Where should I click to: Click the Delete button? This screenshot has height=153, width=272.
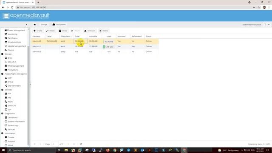104,31
